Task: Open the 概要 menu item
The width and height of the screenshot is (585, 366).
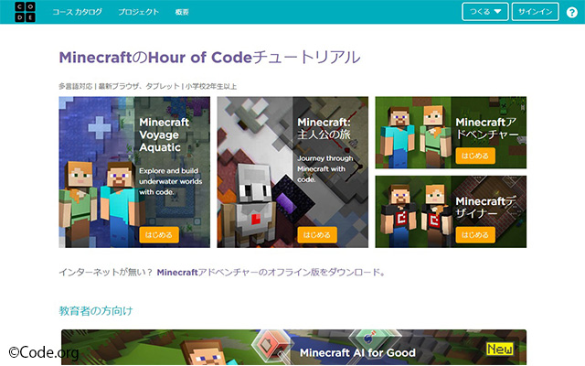Action: (x=182, y=12)
